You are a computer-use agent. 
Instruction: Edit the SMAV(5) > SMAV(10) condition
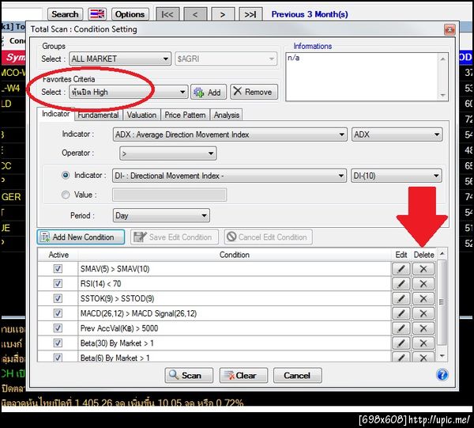click(x=401, y=268)
